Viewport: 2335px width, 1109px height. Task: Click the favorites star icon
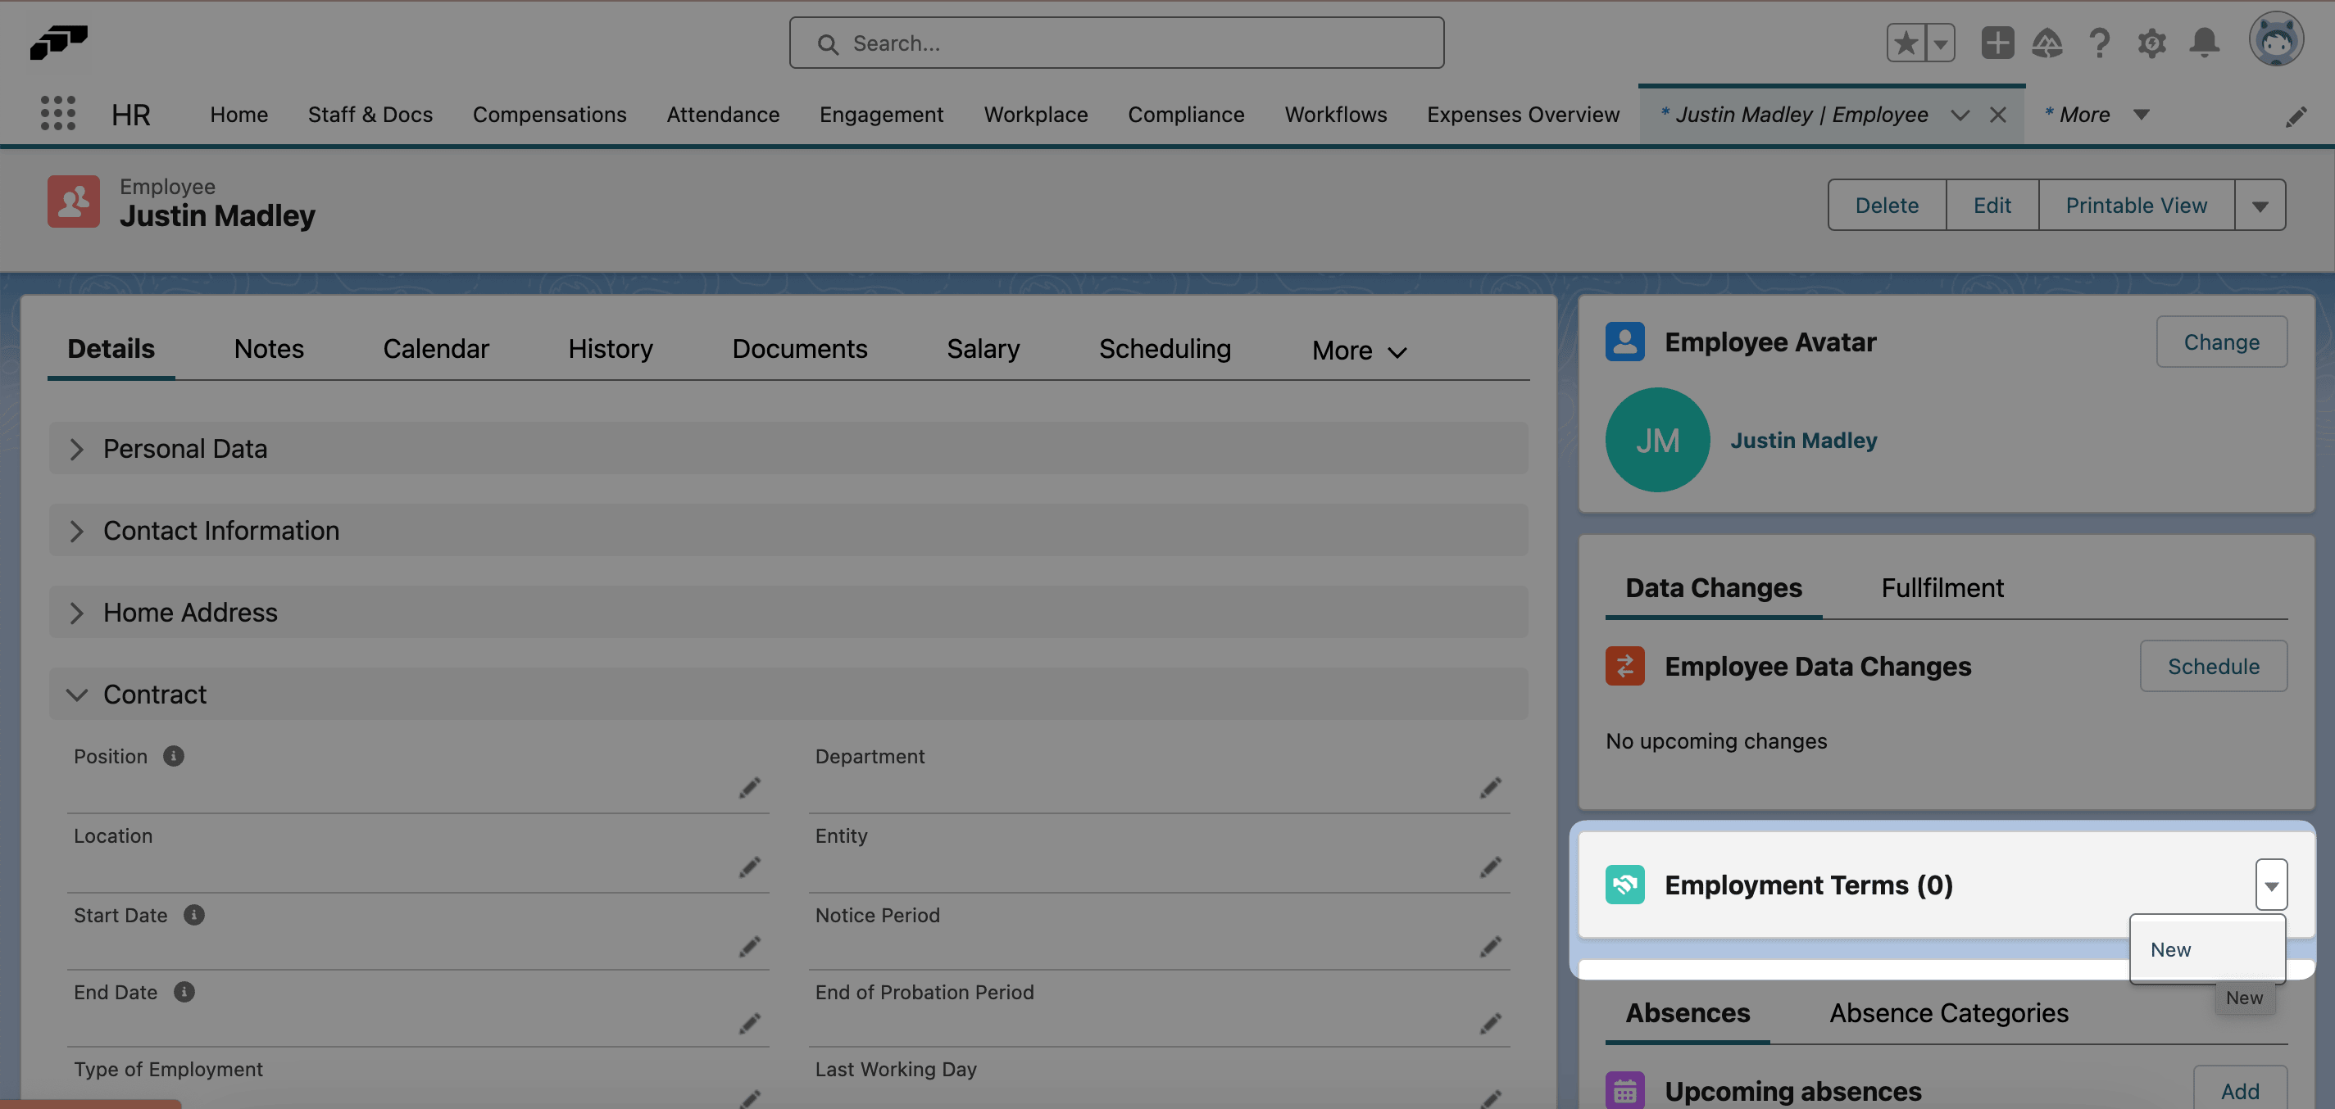[x=1906, y=43]
